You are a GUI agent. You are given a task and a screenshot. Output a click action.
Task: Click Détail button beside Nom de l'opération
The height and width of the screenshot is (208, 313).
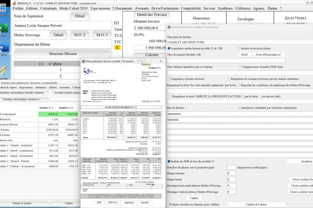pyautogui.click(x=80, y=16)
